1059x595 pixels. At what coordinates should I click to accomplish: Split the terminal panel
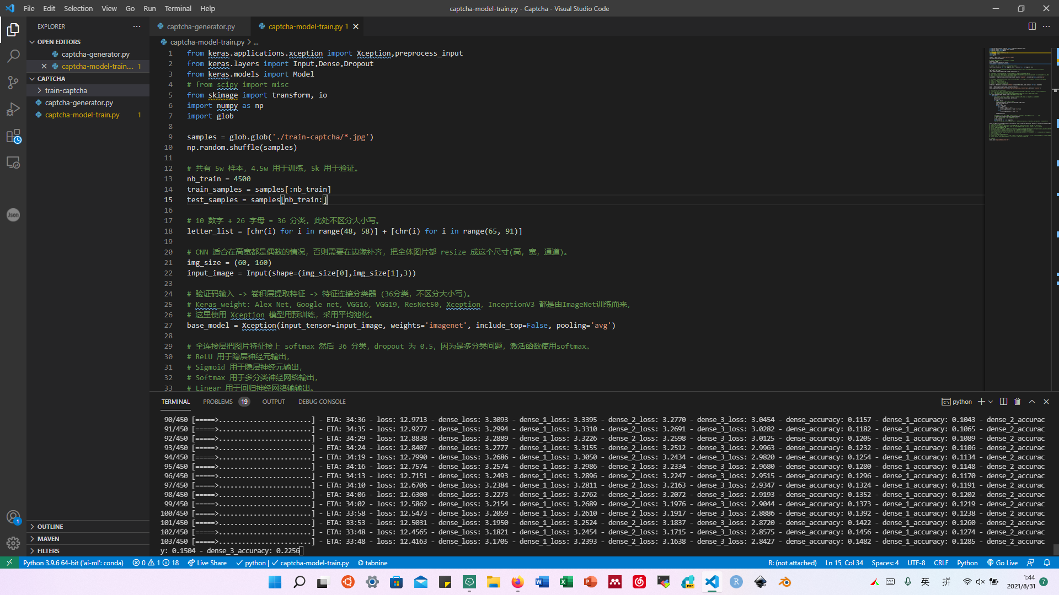(x=1003, y=402)
